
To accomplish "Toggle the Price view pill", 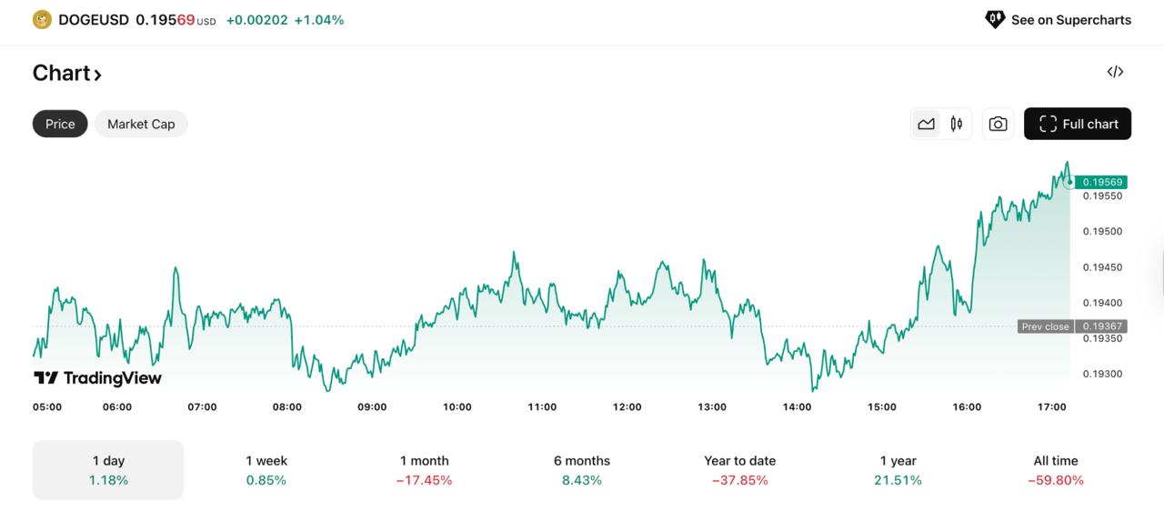I will coord(60,124).
